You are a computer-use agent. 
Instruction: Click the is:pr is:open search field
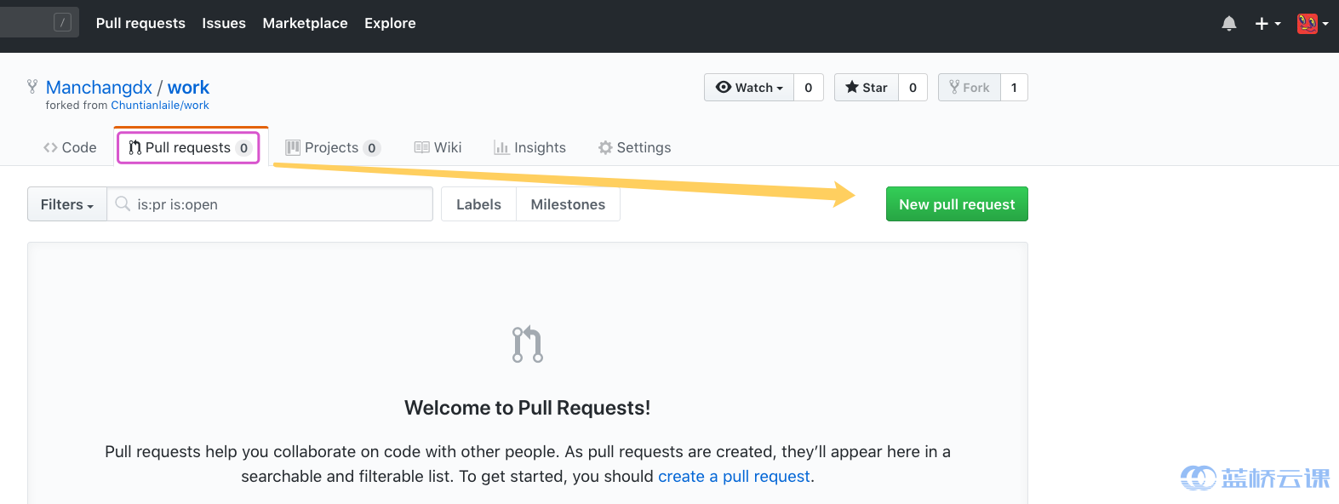click(x=270, y=204)
